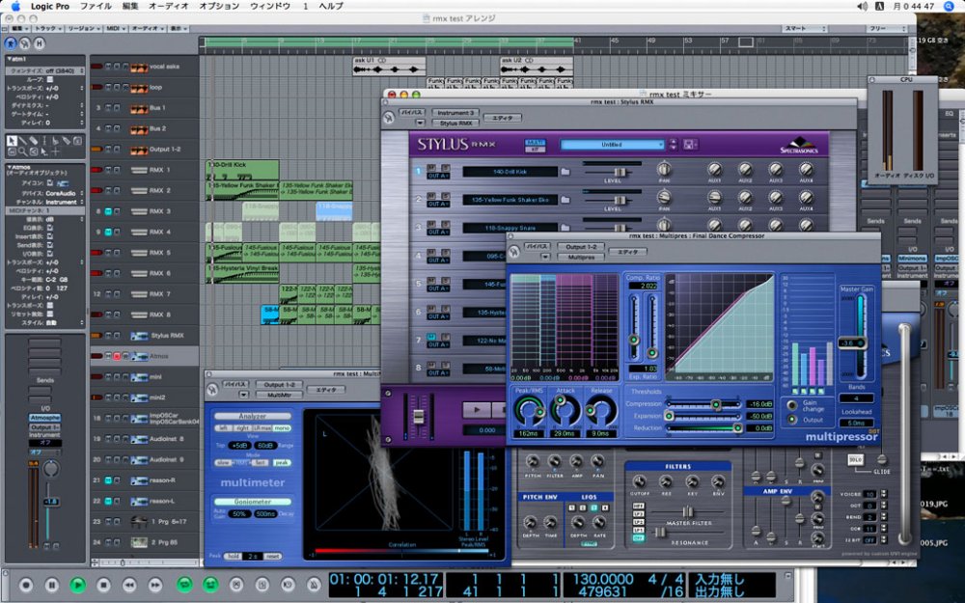The height and width of the screenshot is (603, 965).
Task: Click the volume icon in the menu bar
Action: pos(862,6)
